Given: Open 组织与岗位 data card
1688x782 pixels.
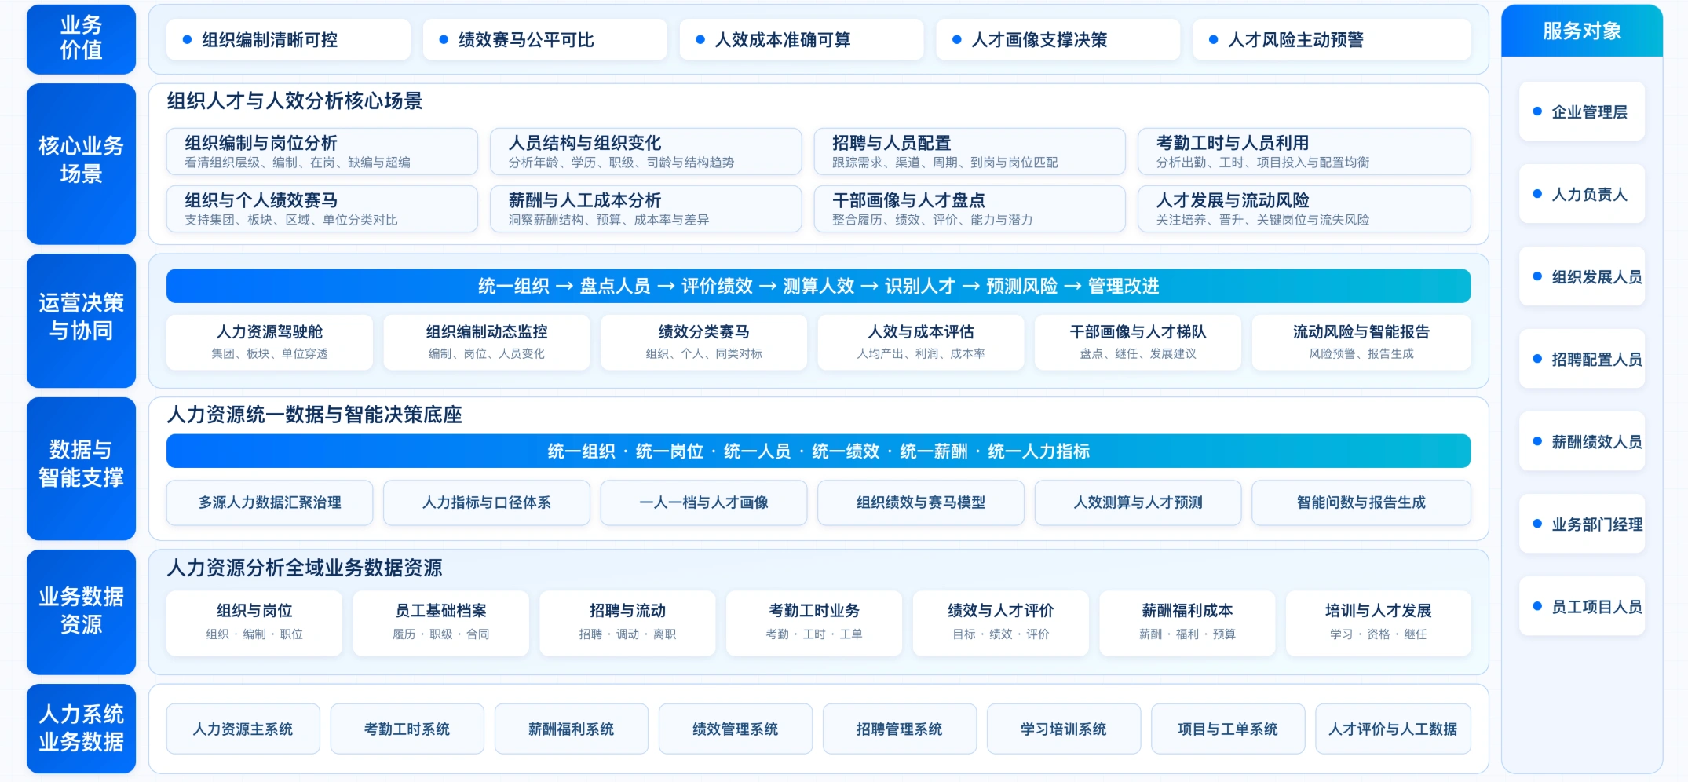Looking at the screenshot, I should point(254,623).
